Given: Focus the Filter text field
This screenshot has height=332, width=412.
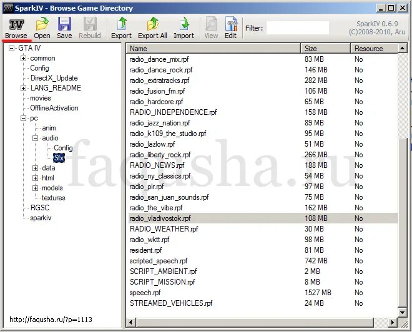Looking at the screenshot, I should click(298, 28).
